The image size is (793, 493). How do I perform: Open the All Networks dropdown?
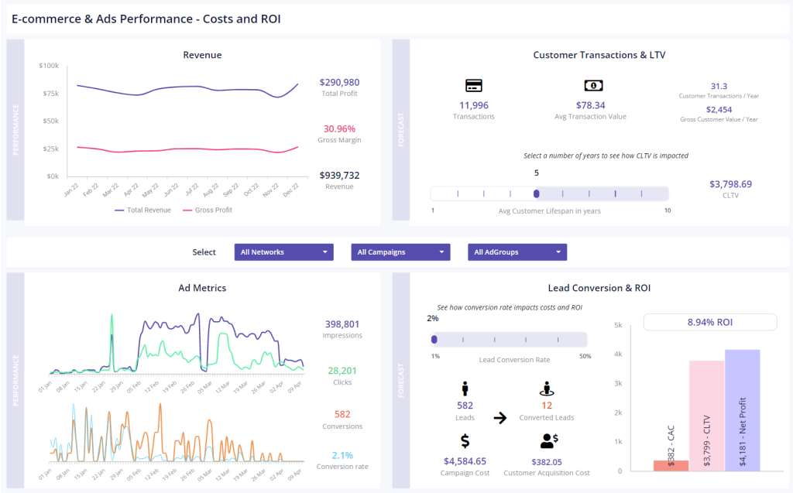(283, 252)
